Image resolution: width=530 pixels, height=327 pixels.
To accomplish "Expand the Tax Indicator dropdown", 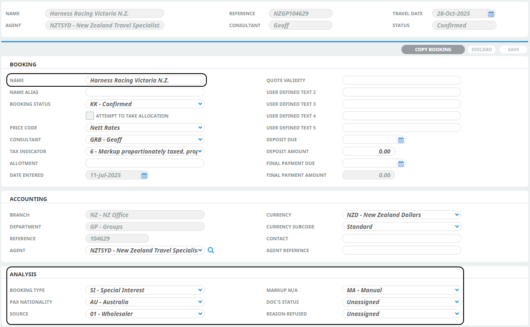I will point(145,151).
